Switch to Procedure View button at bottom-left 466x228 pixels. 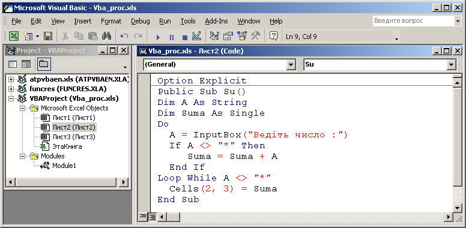click(x=144, y=217)
